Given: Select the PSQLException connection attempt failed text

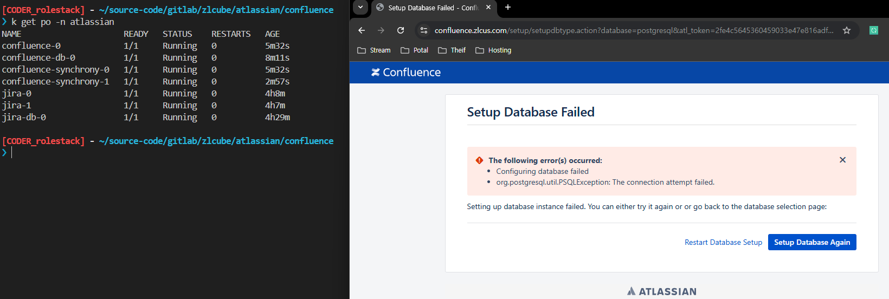Looking at the screenshot, I should (x=605, y=182).
